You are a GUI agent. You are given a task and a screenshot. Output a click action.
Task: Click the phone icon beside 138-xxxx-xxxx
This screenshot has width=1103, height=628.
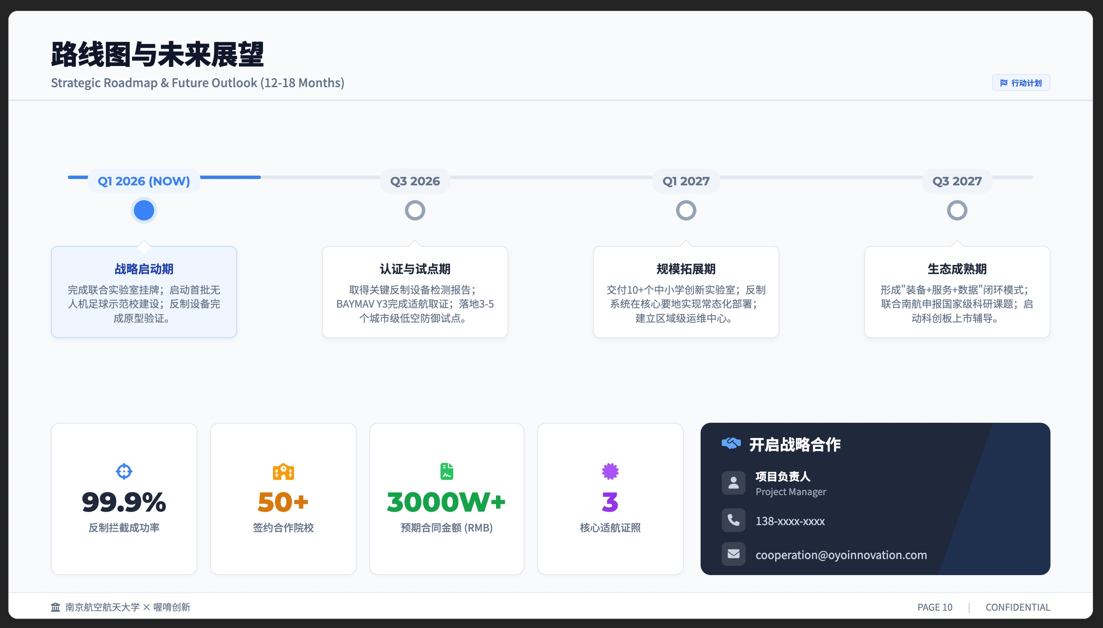(x=734, y=520)
